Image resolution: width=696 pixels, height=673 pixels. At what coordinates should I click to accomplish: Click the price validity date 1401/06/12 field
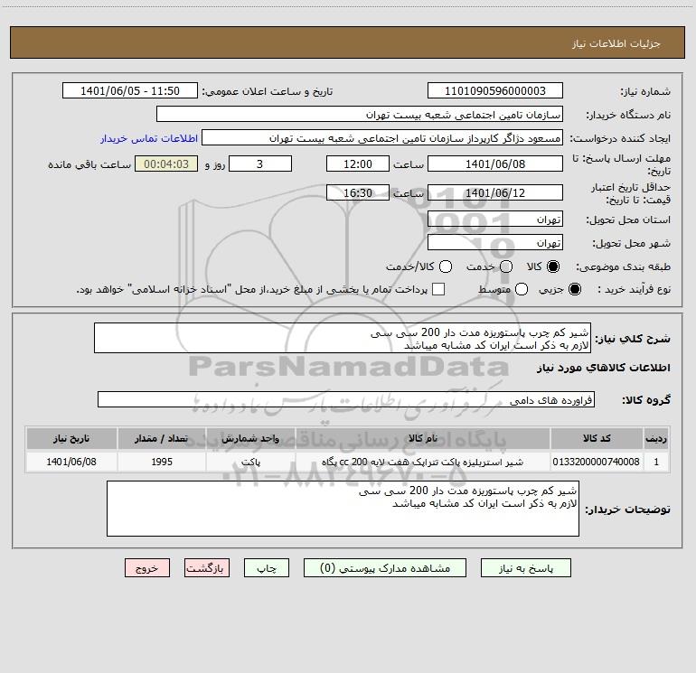click(x=495, y=192)
